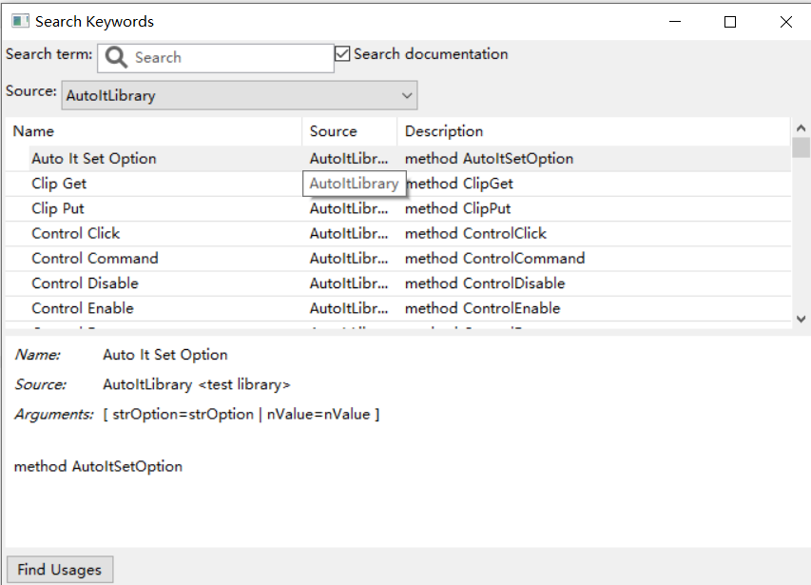Image resolution: width=811 pixels, height=585 pixels.
Task: Click the method ClipPut description cell
Action: (x=457, y=208)
